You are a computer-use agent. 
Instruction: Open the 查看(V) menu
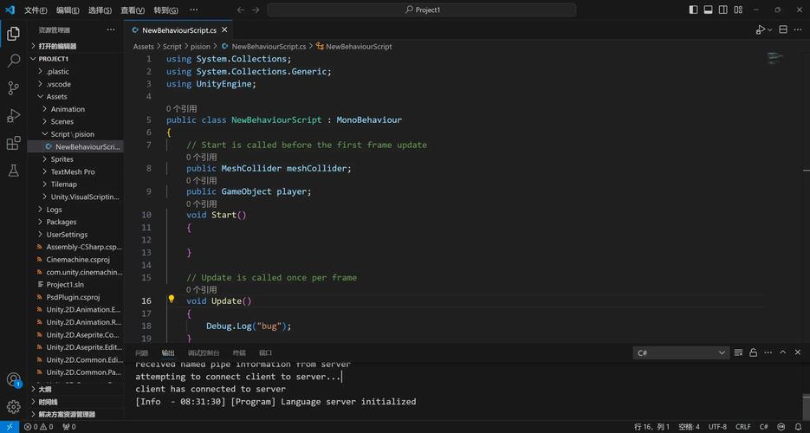pyautogui.click(x=133, y=10)
